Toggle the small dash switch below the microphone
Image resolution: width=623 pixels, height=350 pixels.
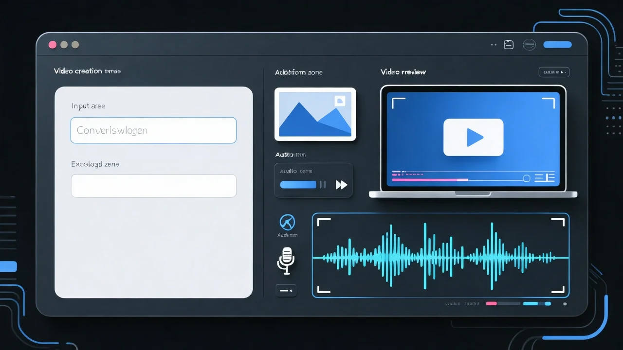(x=286, y=291)
